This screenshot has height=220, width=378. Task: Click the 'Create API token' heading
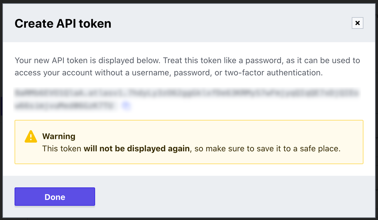click(x=63, y=23)
